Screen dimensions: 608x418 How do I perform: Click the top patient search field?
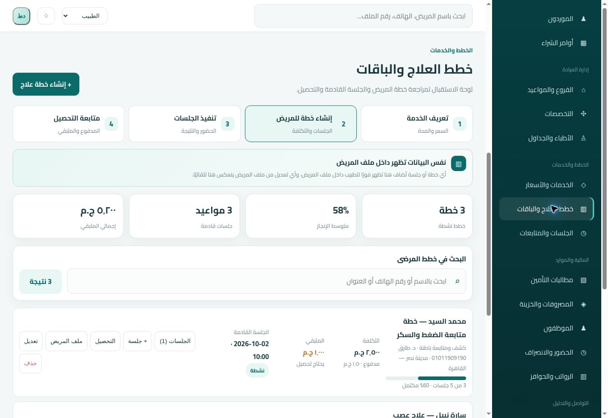(364, 16)
